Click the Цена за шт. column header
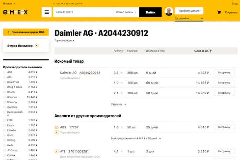This screenshot has height=160, width=240. pyautogui.click(x=202, y=51)
